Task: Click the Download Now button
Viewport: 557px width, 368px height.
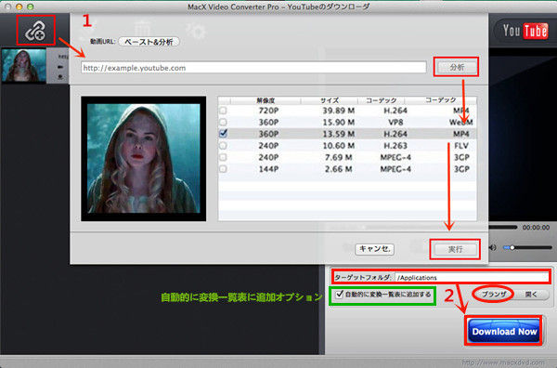Action: point(504,332)
